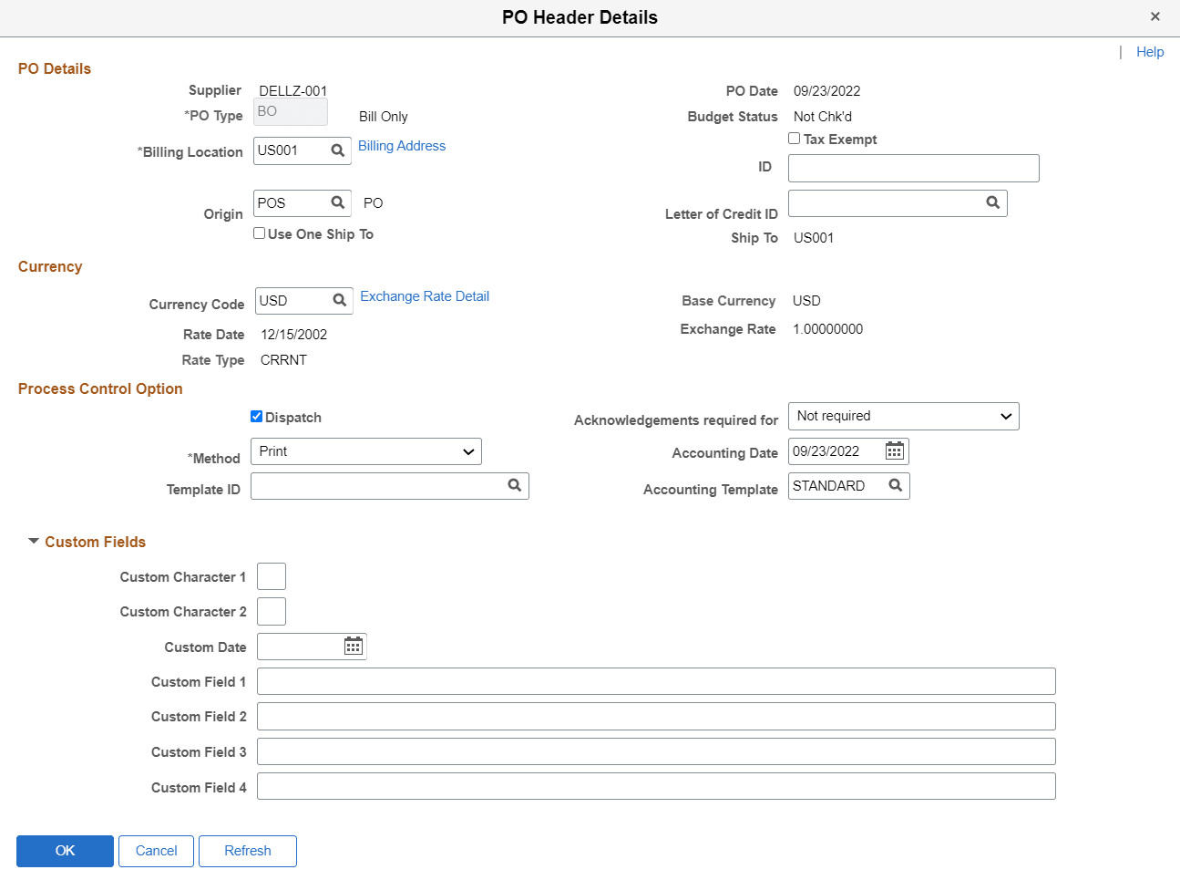Open the Accounting Date calendar picker
The image size is (1180, 880).
(893, 450)
